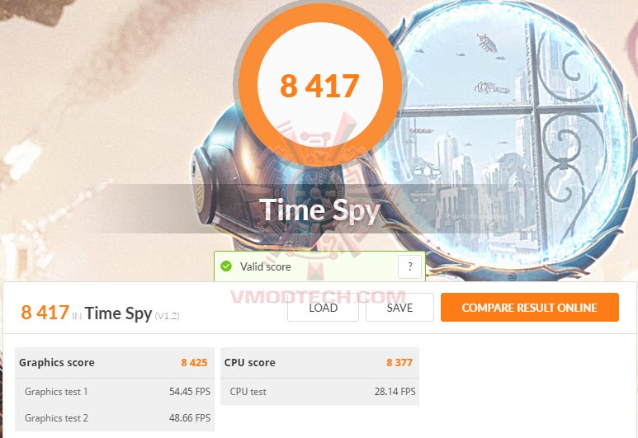The image size is (638, 438).
Task: Click the large orange 8 417 score circle
Action: [319, 86]
